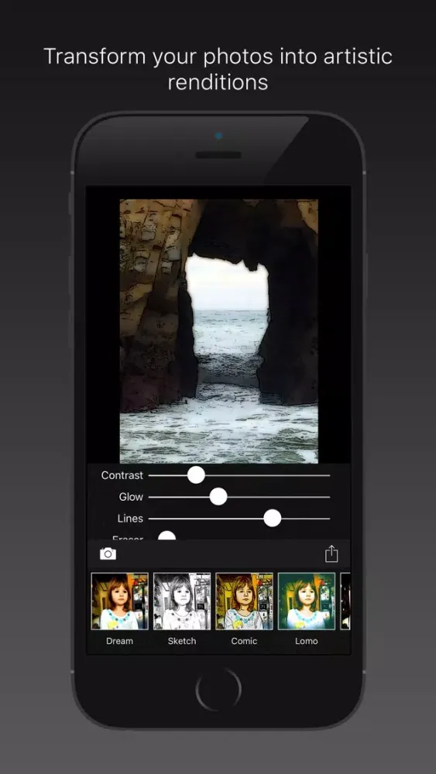Apply the Comic filter thumbnail
Viewport: 436px width, 774px height.
pos(244,601)
